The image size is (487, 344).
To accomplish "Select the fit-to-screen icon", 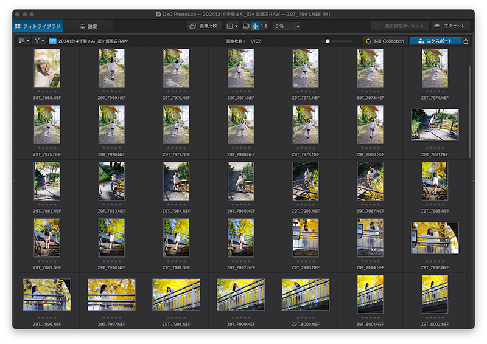I will coord(246,26).
